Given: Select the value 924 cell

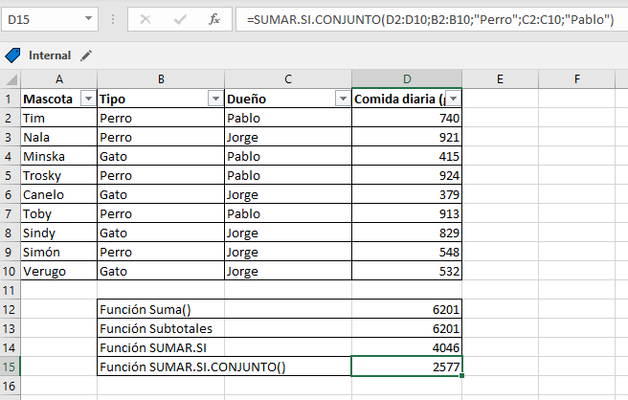Looking at the screenshot, I should [407, 175].
